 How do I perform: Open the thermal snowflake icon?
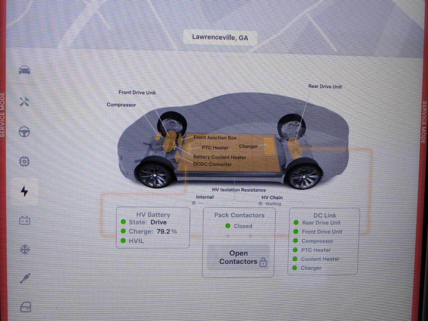(24, 249)
